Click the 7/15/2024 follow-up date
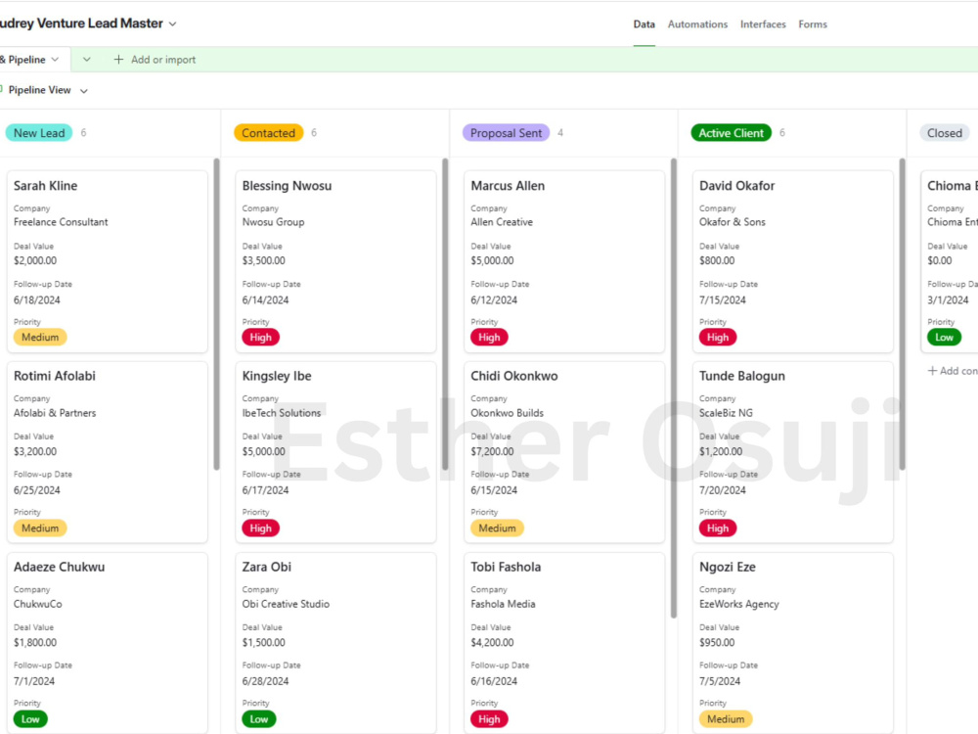Viewport: 978px width, 734px height. (723, 300)
